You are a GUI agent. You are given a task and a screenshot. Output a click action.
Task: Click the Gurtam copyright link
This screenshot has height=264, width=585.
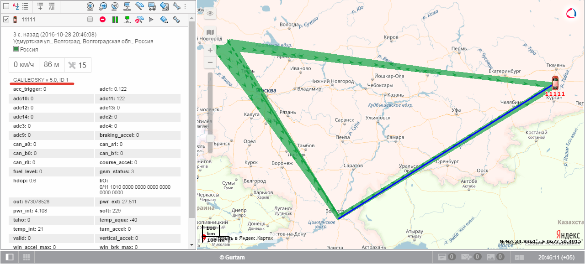tap(232, 258)
